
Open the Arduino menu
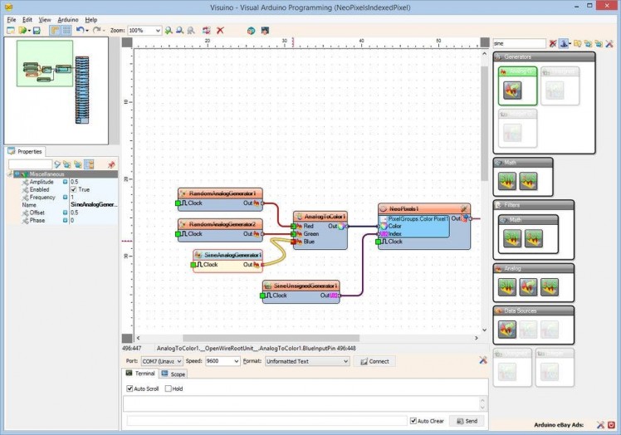[x=67, y=19]
